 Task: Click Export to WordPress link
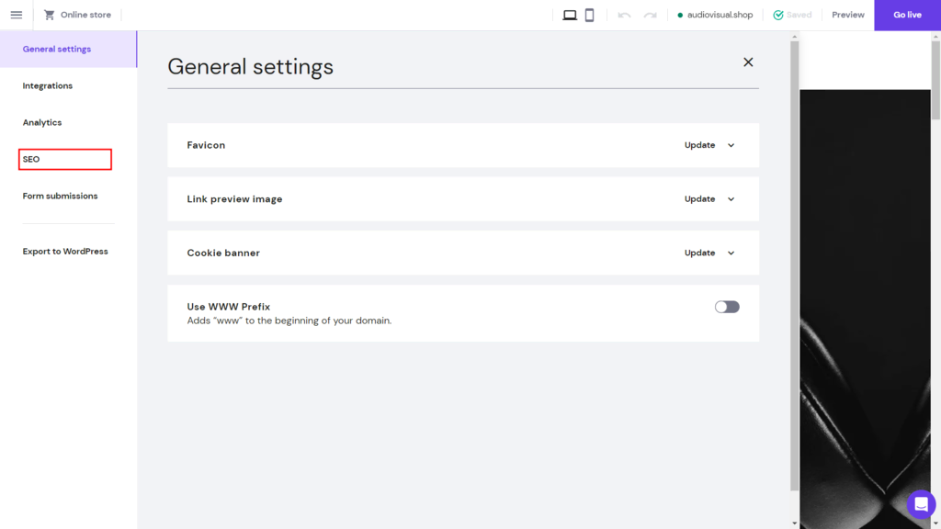pos(65,252)
